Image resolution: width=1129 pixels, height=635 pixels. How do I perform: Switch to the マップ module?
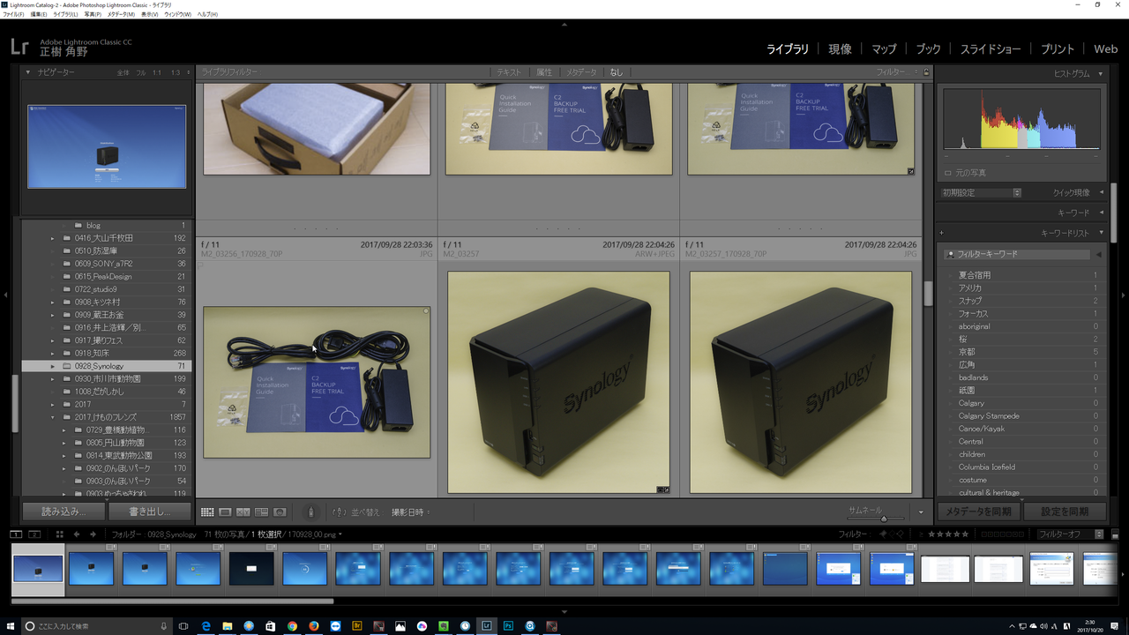coord(884,49)
